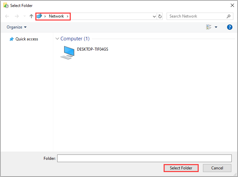The image size is (238, 177).
Task: Confirm with the Select Folder button
Action: [x=181, y=168]
